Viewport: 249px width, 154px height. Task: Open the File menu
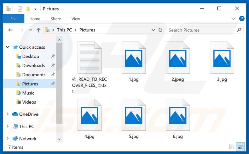point(14,19)
